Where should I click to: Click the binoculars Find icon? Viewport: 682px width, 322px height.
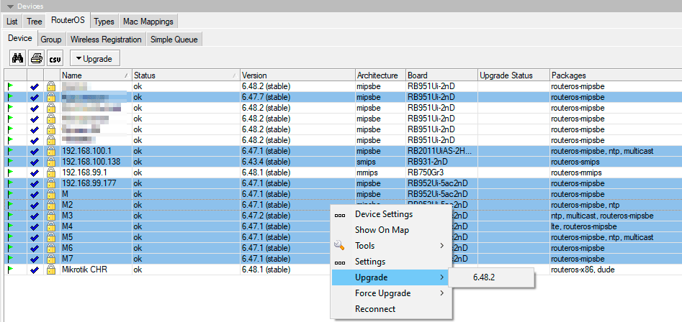(17, 58)
